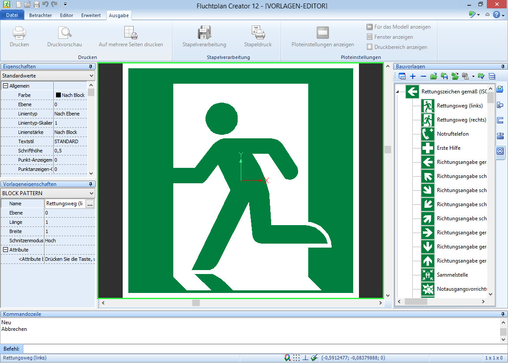Click the help question mark icon
The height and width of the screenshot is (363, 508).
click(497, 15)
